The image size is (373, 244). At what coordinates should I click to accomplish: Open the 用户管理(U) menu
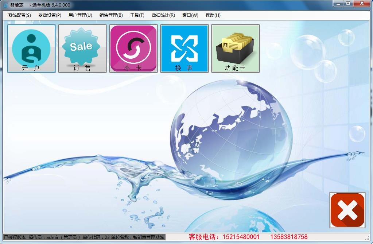click(80, 15)
